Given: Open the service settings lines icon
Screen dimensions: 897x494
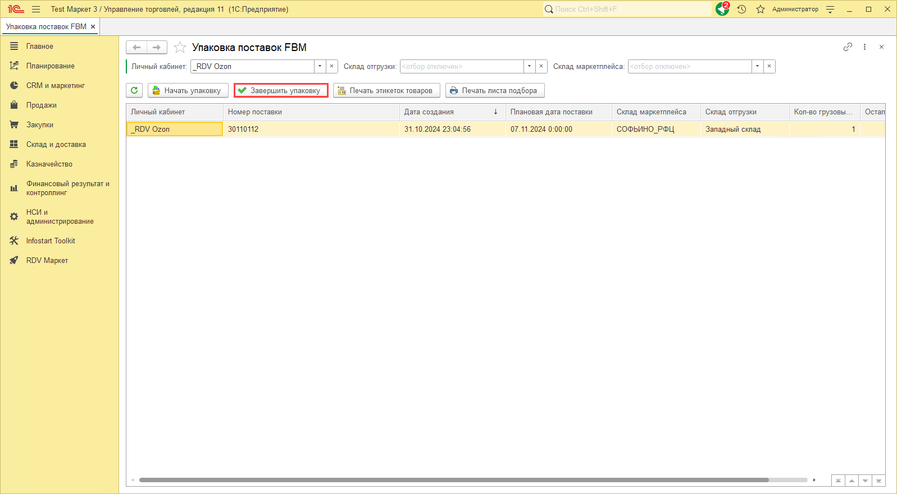Looking at the screenshot, I should click(x=830, y=9).
